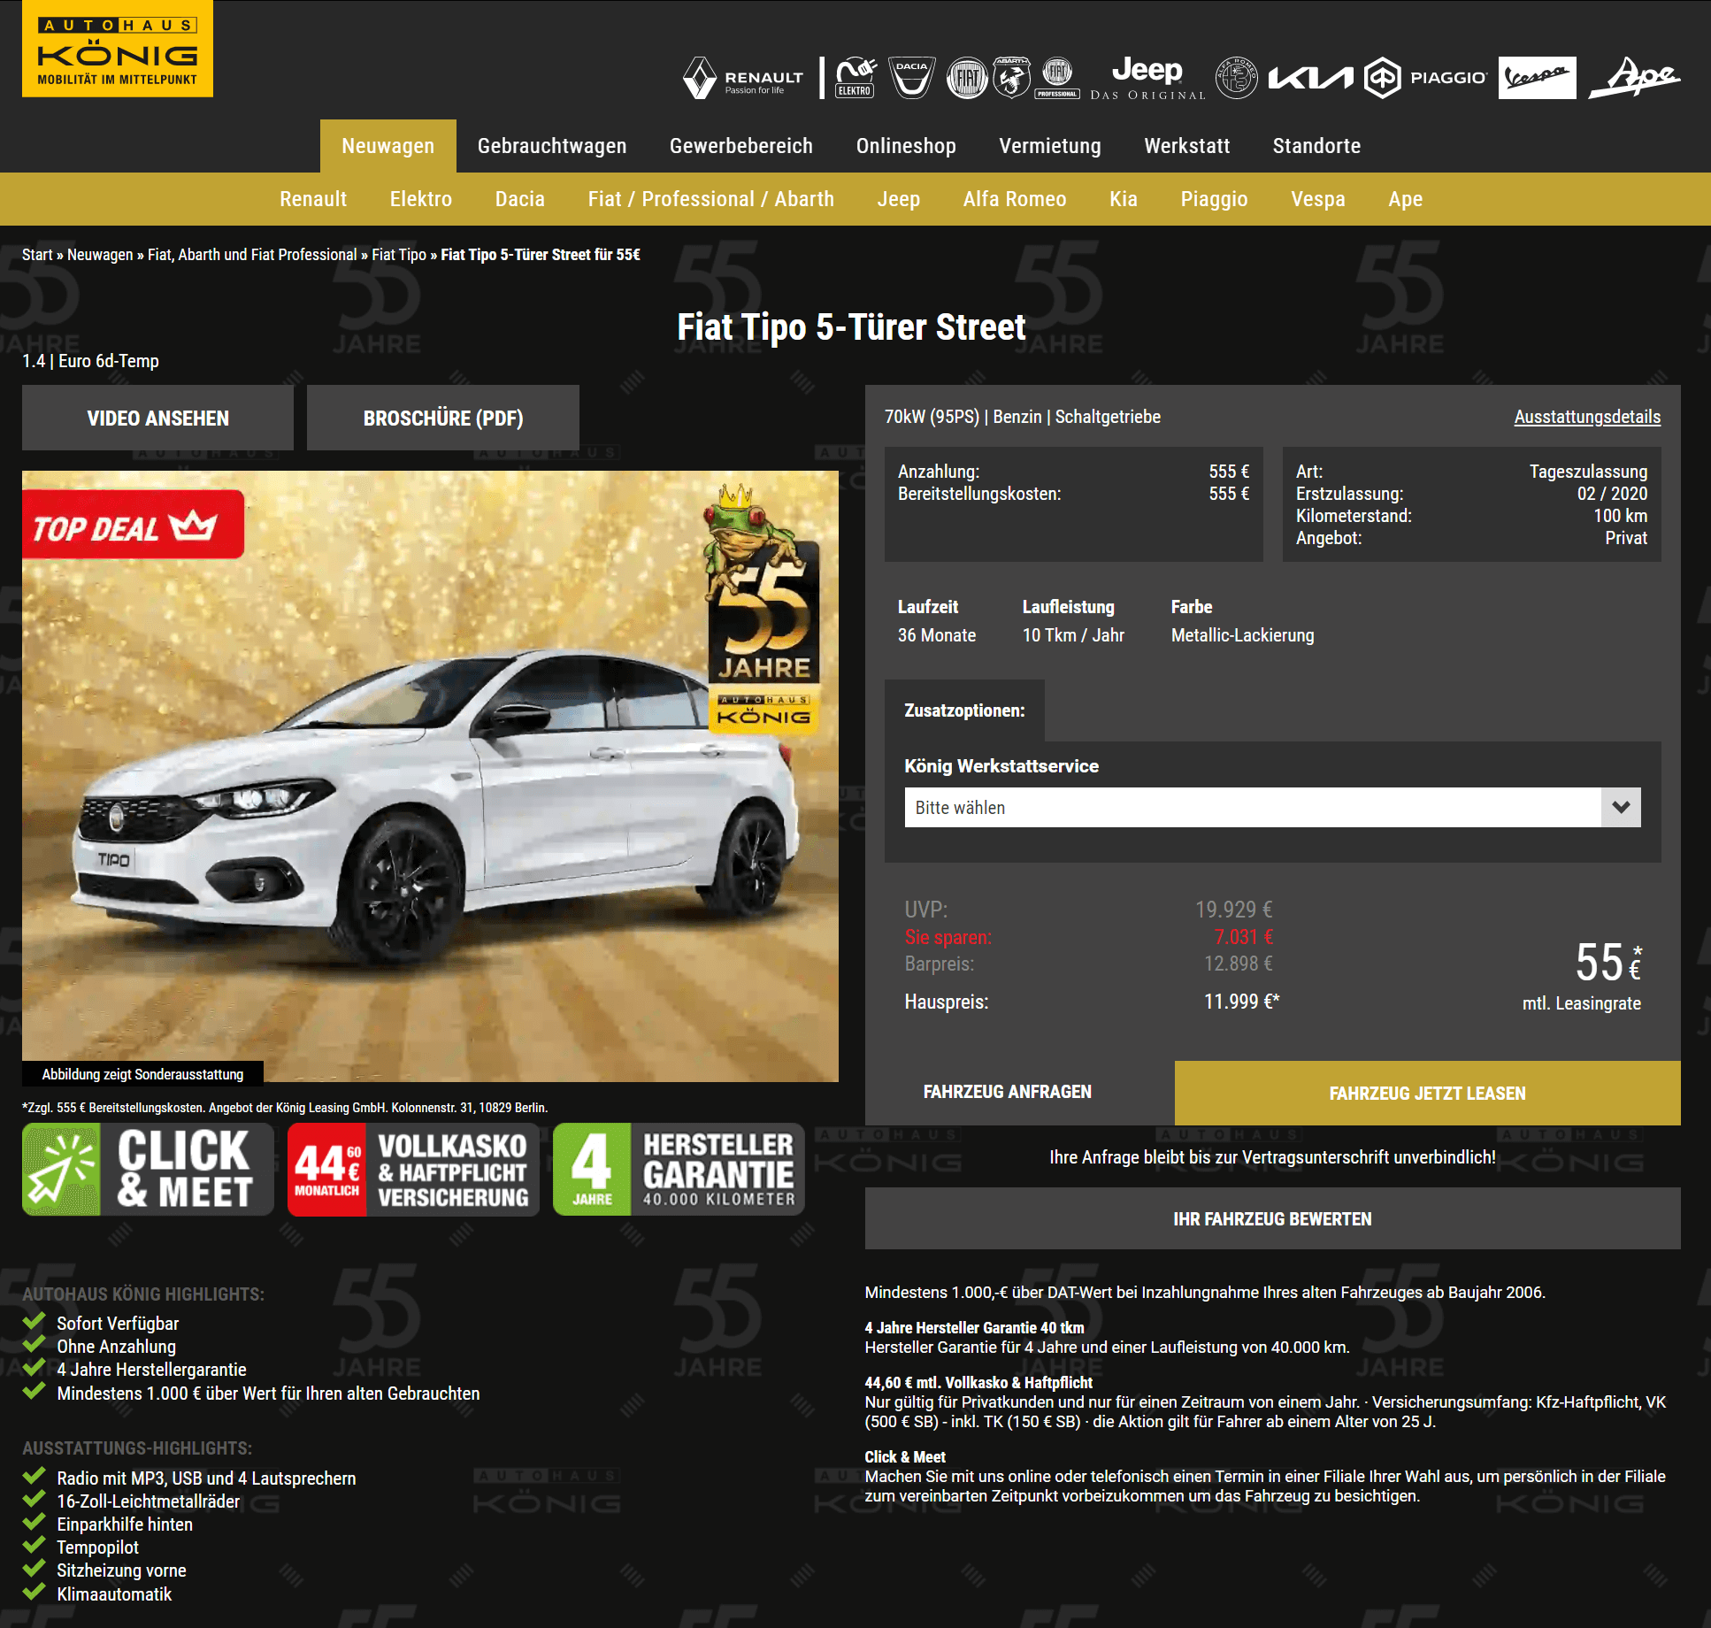Click the Top Deal crown badge
This screenshot has height=1628, width=1711.
point(133,525)
